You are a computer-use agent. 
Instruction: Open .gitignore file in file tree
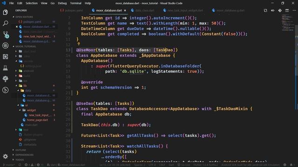click(x=30, y=140)
